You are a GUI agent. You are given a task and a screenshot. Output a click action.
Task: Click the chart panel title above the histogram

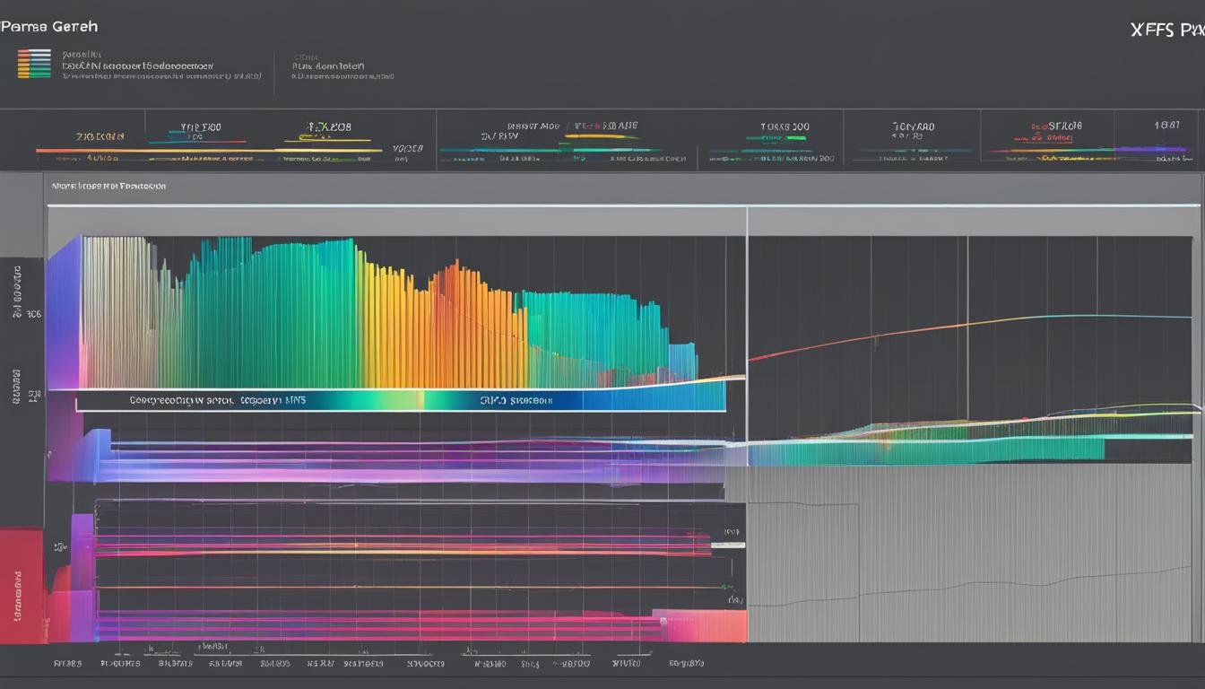pyautogui.click(x=108, y=187)
